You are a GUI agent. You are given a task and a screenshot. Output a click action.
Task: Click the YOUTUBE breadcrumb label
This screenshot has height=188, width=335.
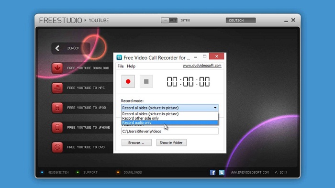99,21
